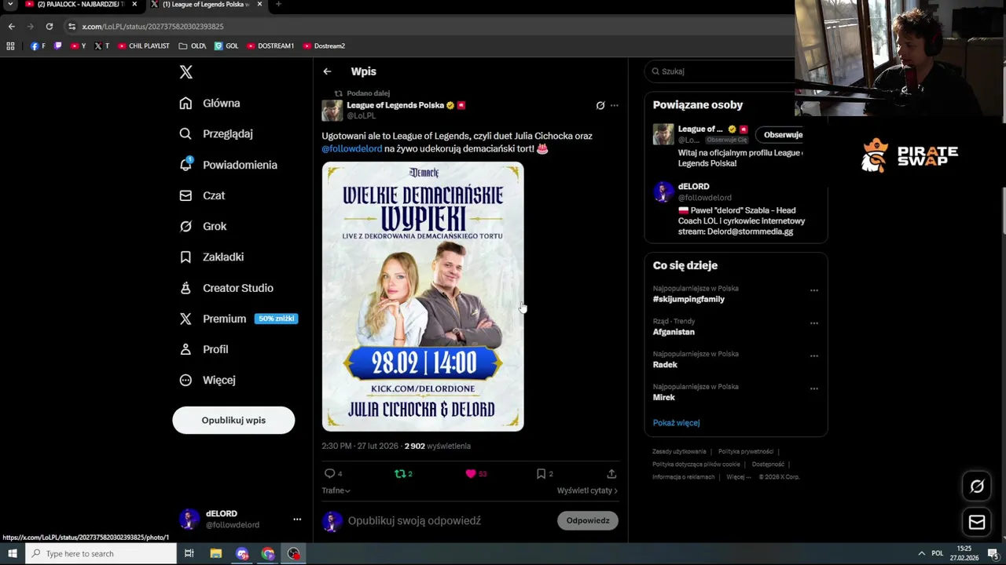This screenshot has height=565, width=1006.
Task: Open the Windows Start menu
Action: click(x=12, y=554)
